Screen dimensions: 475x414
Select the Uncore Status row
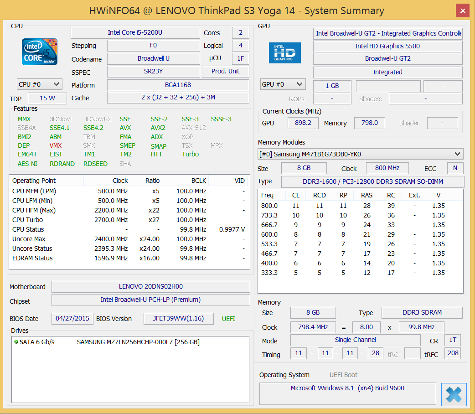[x=129, y=248]
